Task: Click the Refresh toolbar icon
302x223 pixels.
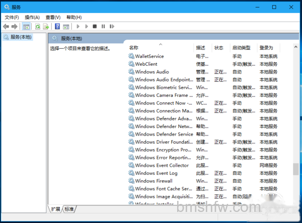Action: [x=38, y=26]
